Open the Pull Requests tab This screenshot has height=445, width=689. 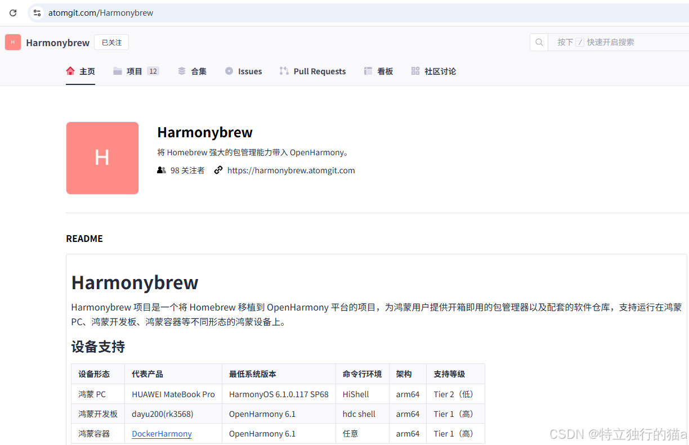(x=312, y=71)
